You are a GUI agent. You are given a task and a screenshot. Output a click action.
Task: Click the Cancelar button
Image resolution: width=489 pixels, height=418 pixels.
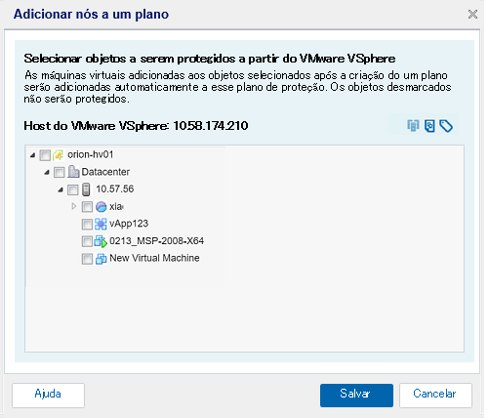(435, 396)
